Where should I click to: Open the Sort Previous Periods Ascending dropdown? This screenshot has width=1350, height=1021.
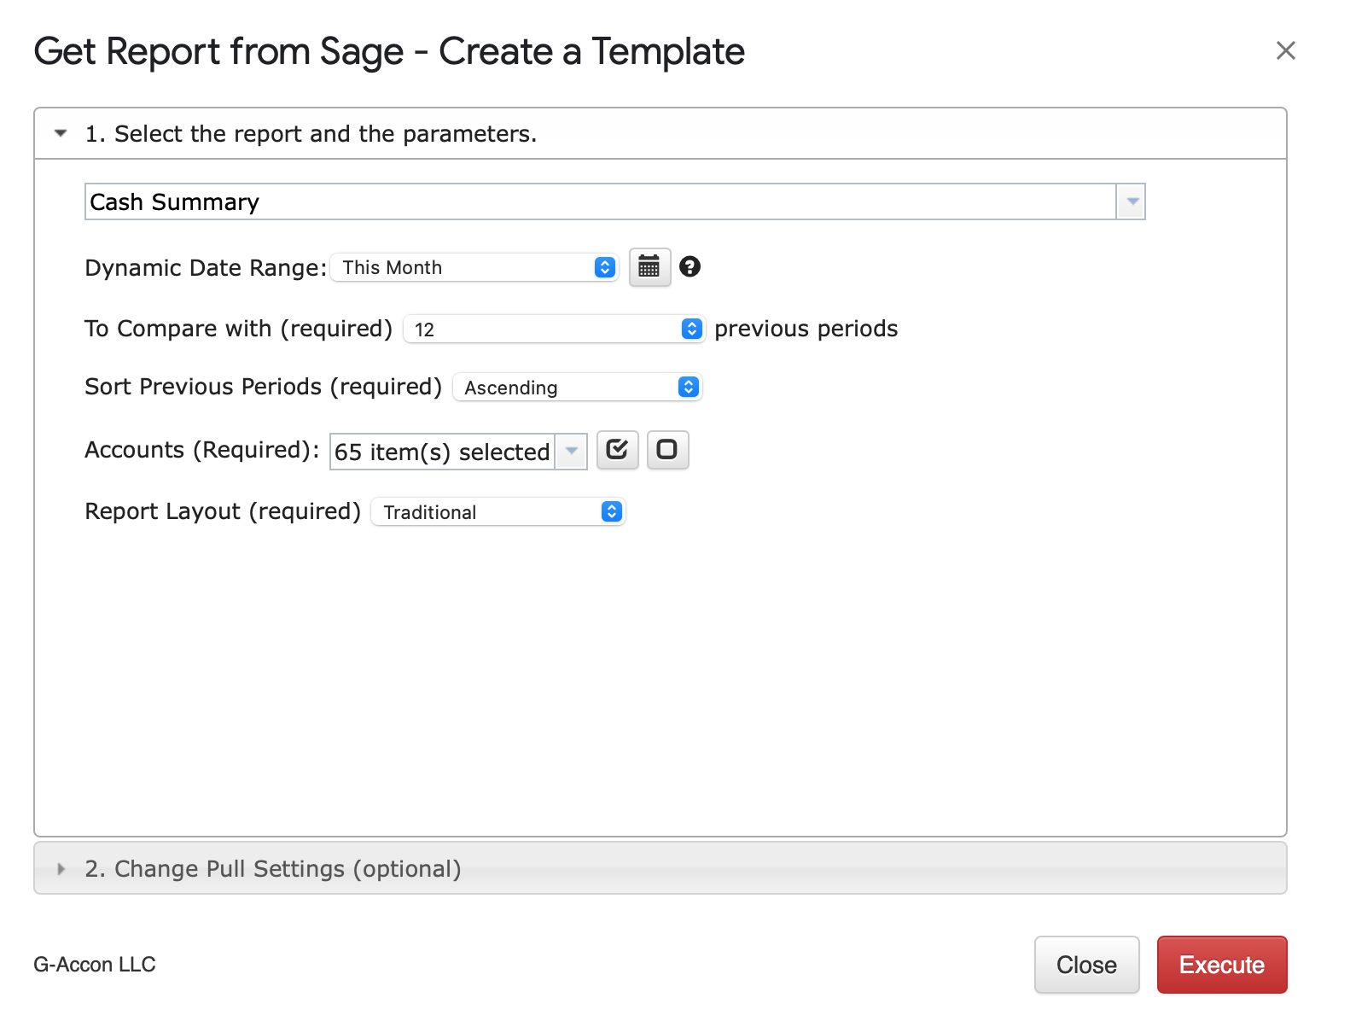click(x=577, y=387)
